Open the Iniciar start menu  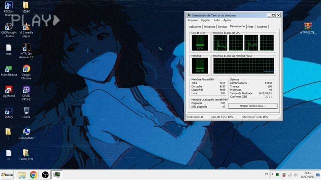pyautogui.click(x=7, y=175)
